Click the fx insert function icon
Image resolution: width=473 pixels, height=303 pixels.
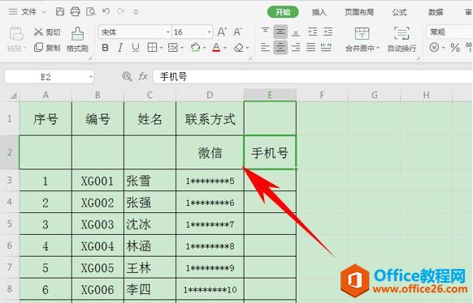click(x=142, y=77)
